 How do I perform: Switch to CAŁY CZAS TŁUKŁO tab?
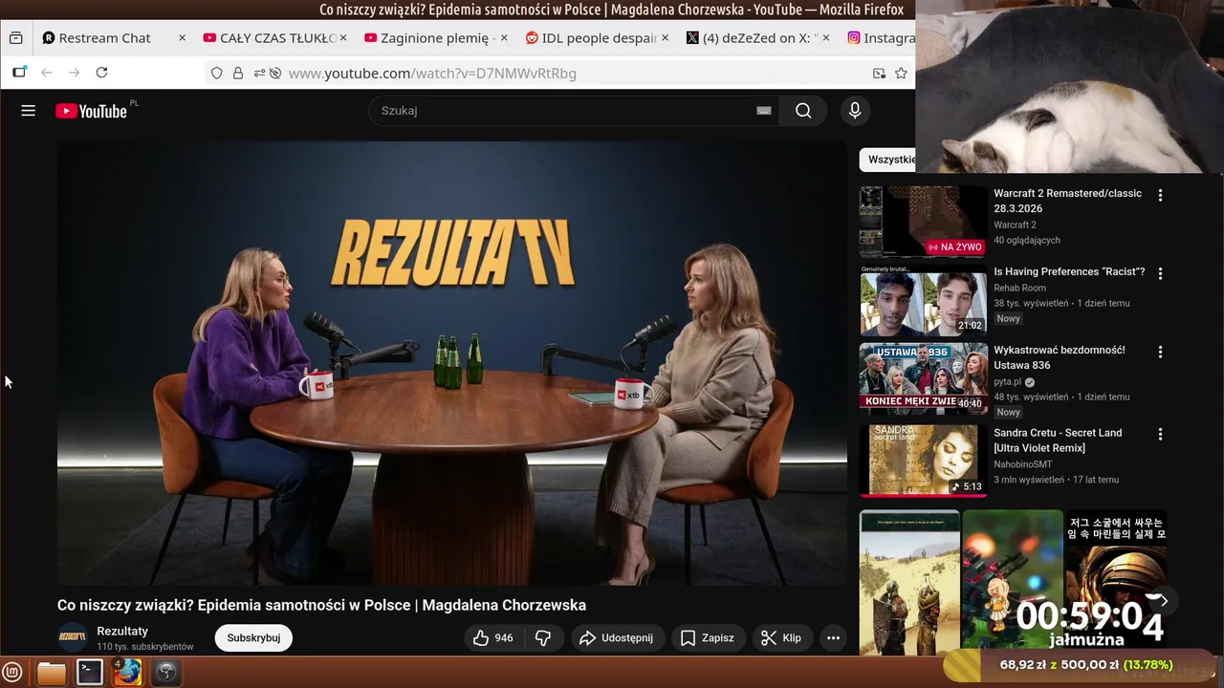click(x=273, y=38)
